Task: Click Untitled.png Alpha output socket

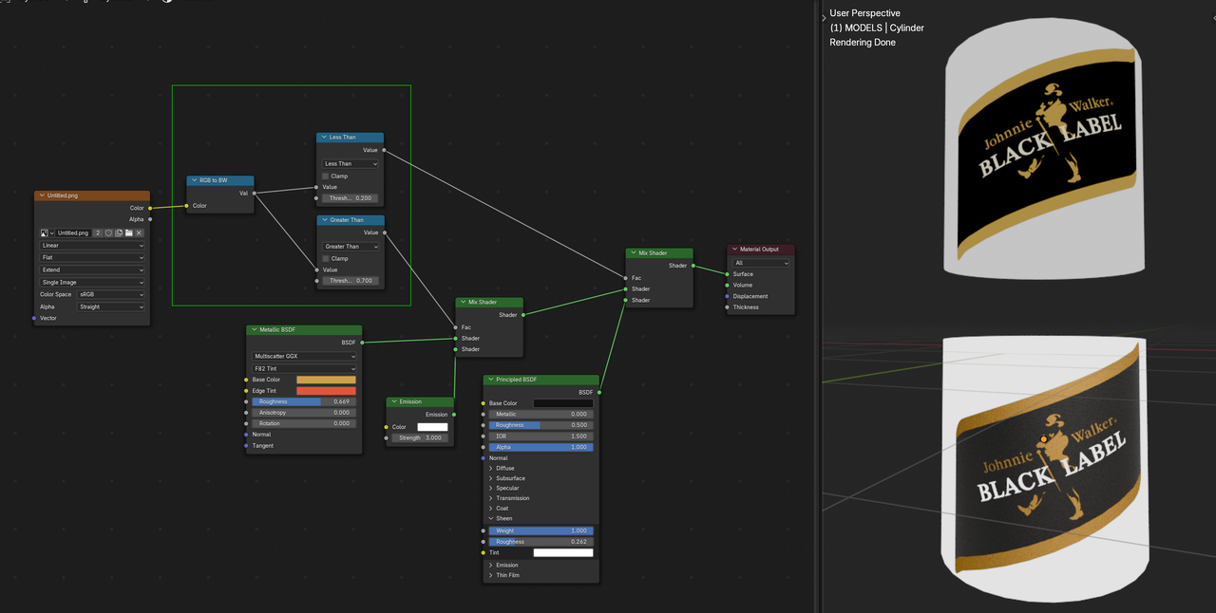Action: (x=150, y=219)
